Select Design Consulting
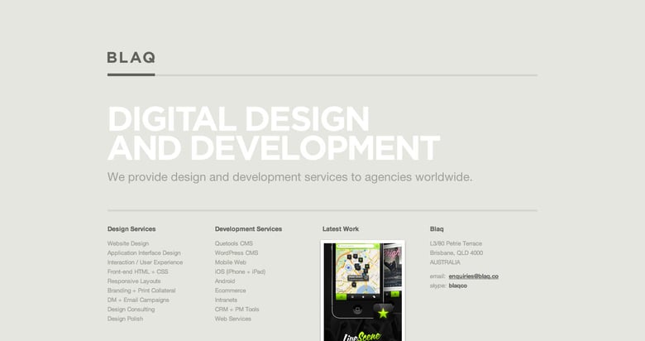 click(x=131, y=310)
